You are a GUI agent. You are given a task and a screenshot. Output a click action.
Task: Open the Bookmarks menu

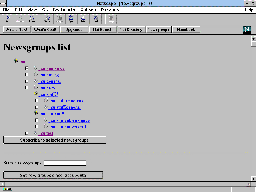64,10
